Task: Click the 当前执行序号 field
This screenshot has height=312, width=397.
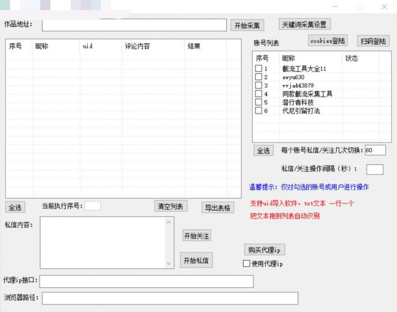Action: [x=93, y=206]
